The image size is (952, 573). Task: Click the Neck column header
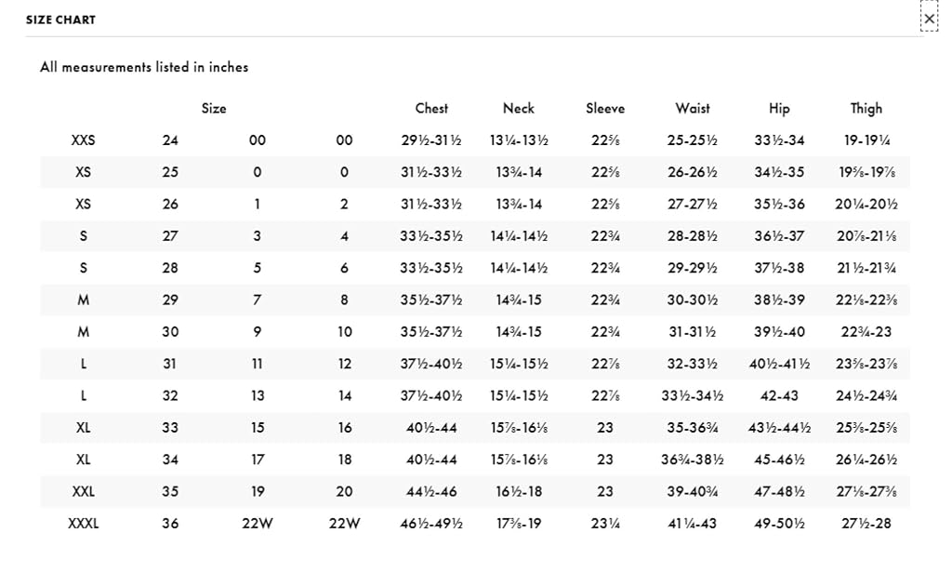tap(519, 108)
